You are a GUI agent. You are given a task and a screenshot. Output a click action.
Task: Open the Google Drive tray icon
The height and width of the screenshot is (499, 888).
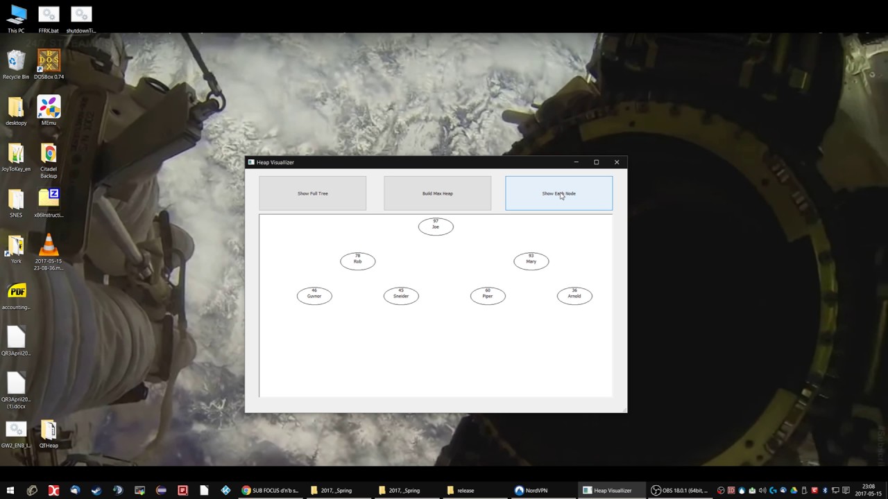pyautogui.click(x=794, y=491)
